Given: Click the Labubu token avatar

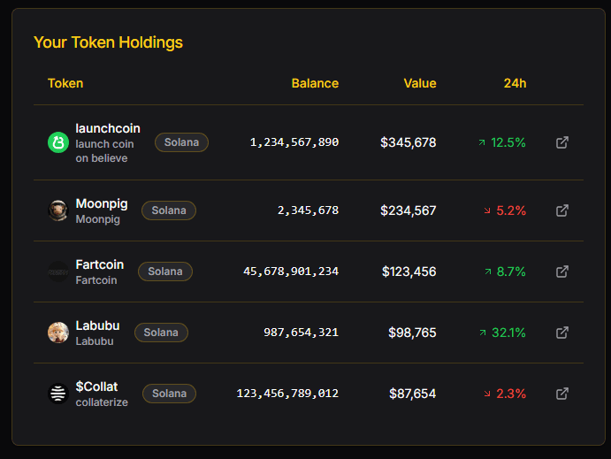Looking at the screenshot, I should click(x=58, y=333).
